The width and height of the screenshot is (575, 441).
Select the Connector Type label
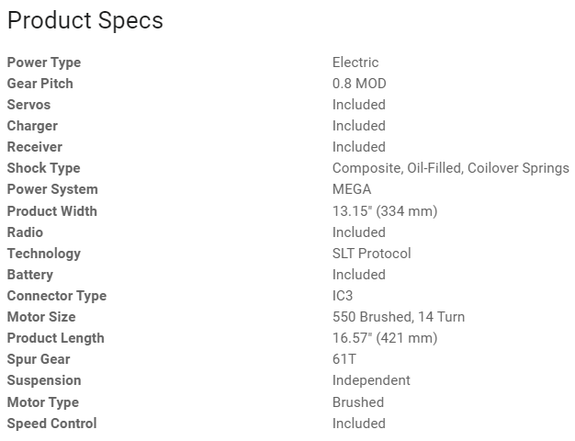point(57,296)
